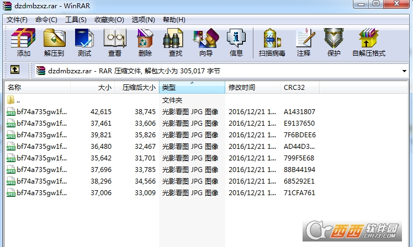The height and width of the screenshot is (247, 413).
Task: Launch the Wizard (向导) tool
Action: pos(206,39)
